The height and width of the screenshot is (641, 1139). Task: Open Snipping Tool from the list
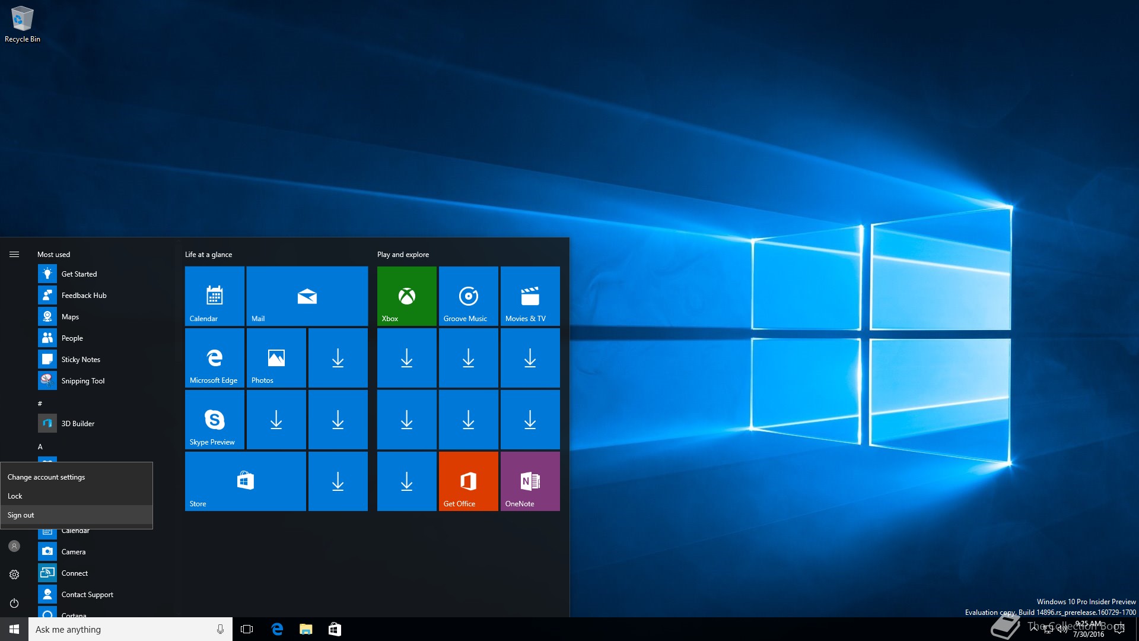point(82,381)
